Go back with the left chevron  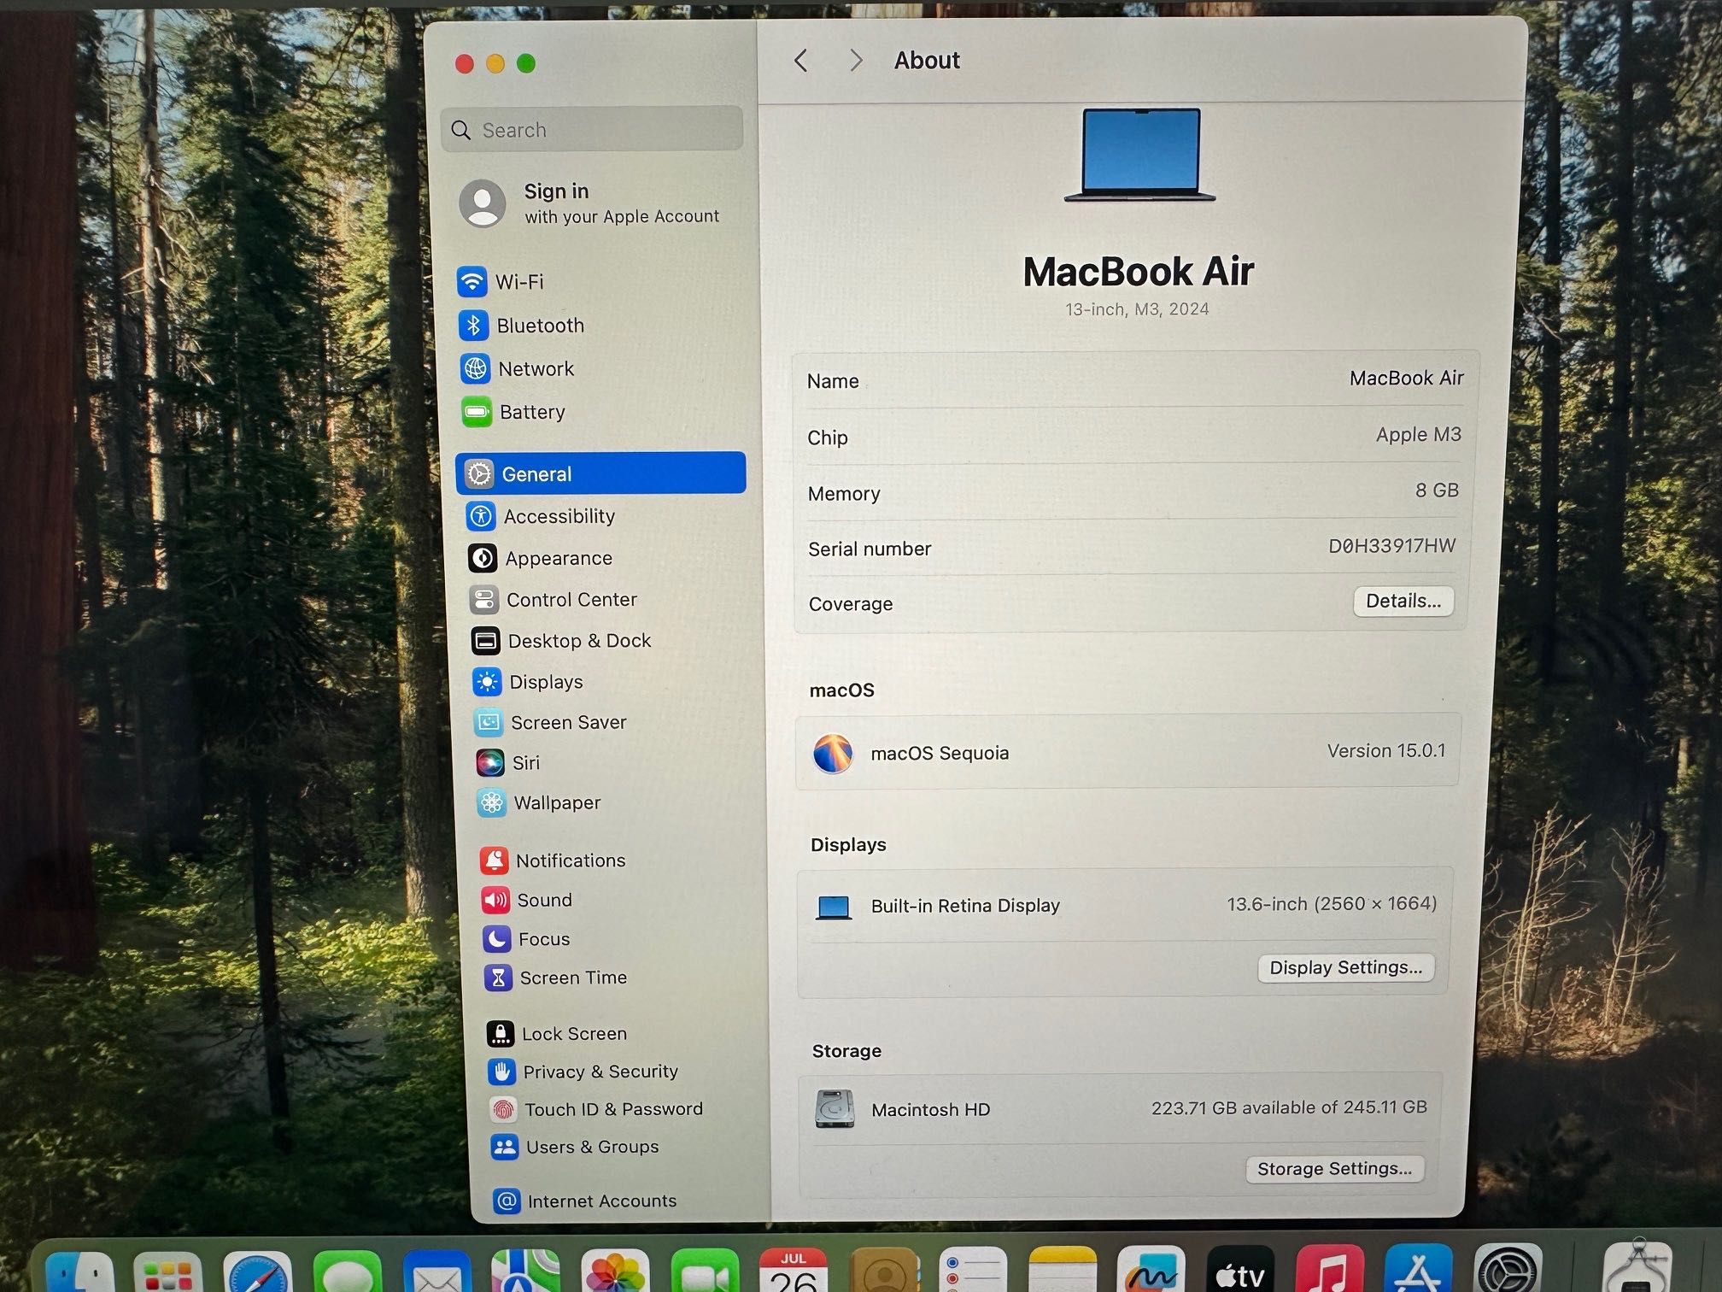coord(801,61)
